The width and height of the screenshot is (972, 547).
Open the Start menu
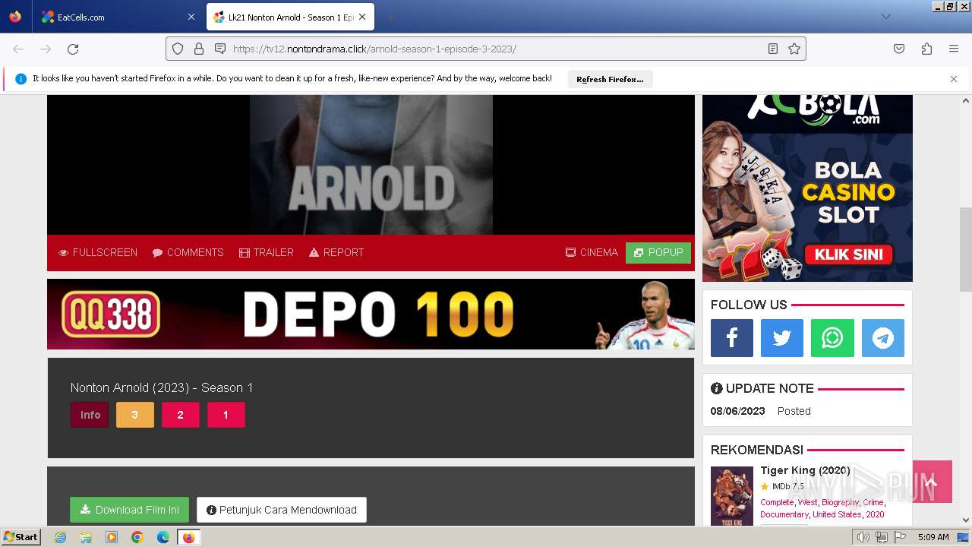click(x=21, y=537)
